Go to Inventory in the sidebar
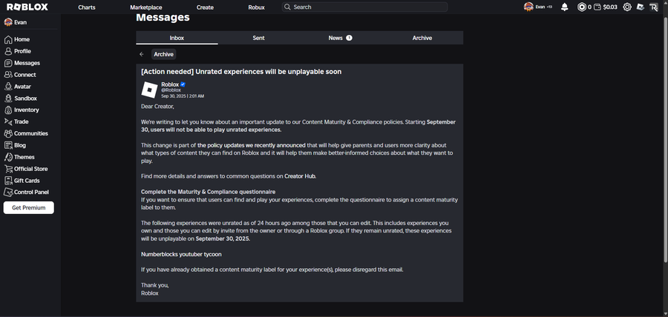Viewport: 668px width, 317px height. click(26, 110)
